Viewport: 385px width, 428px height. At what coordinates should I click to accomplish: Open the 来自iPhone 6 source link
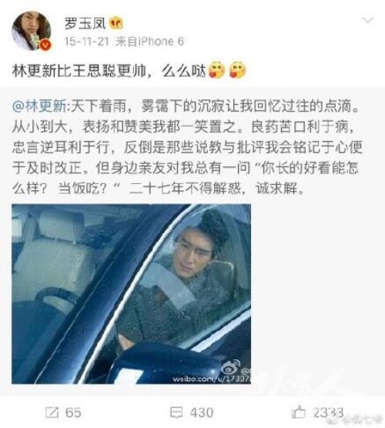[x=149, y=42]
